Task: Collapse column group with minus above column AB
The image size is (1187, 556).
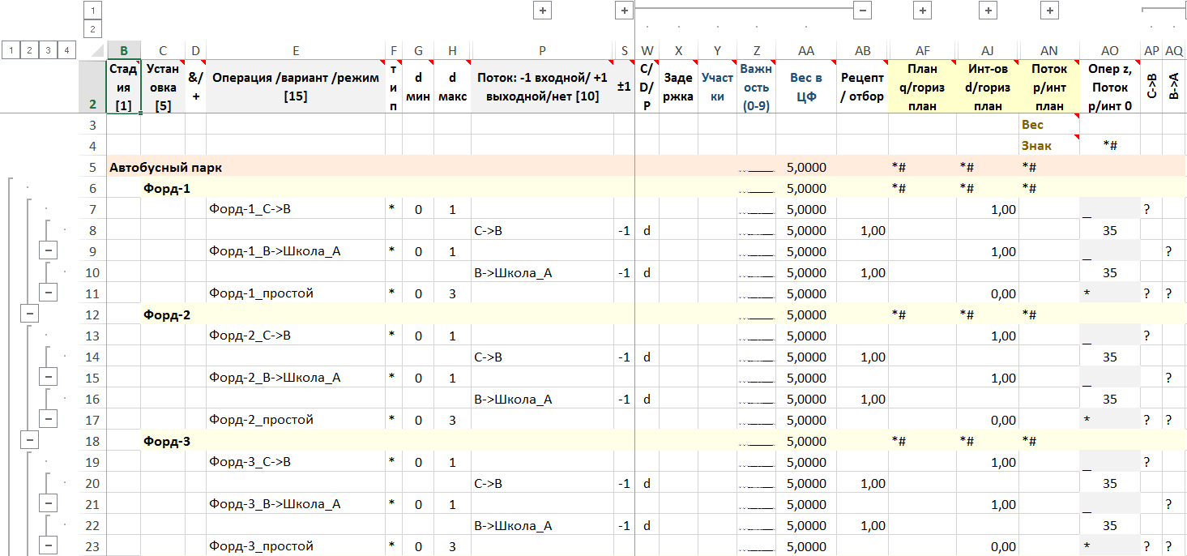Action: click(x=863, y=11)
